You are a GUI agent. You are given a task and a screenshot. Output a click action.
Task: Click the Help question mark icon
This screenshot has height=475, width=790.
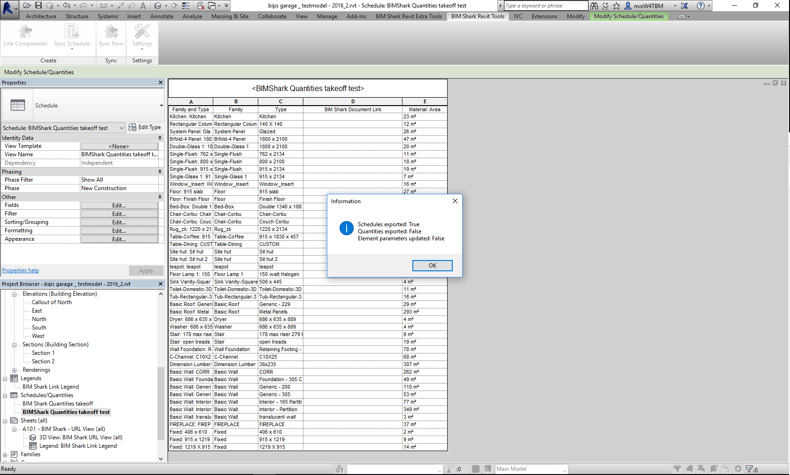tap(702, 5)
